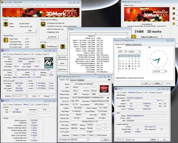This screenshot has width=178, height=143.
Task: Click the AMD Radeon Graphics logo in GPU-Z
Action: pos(104,89)
